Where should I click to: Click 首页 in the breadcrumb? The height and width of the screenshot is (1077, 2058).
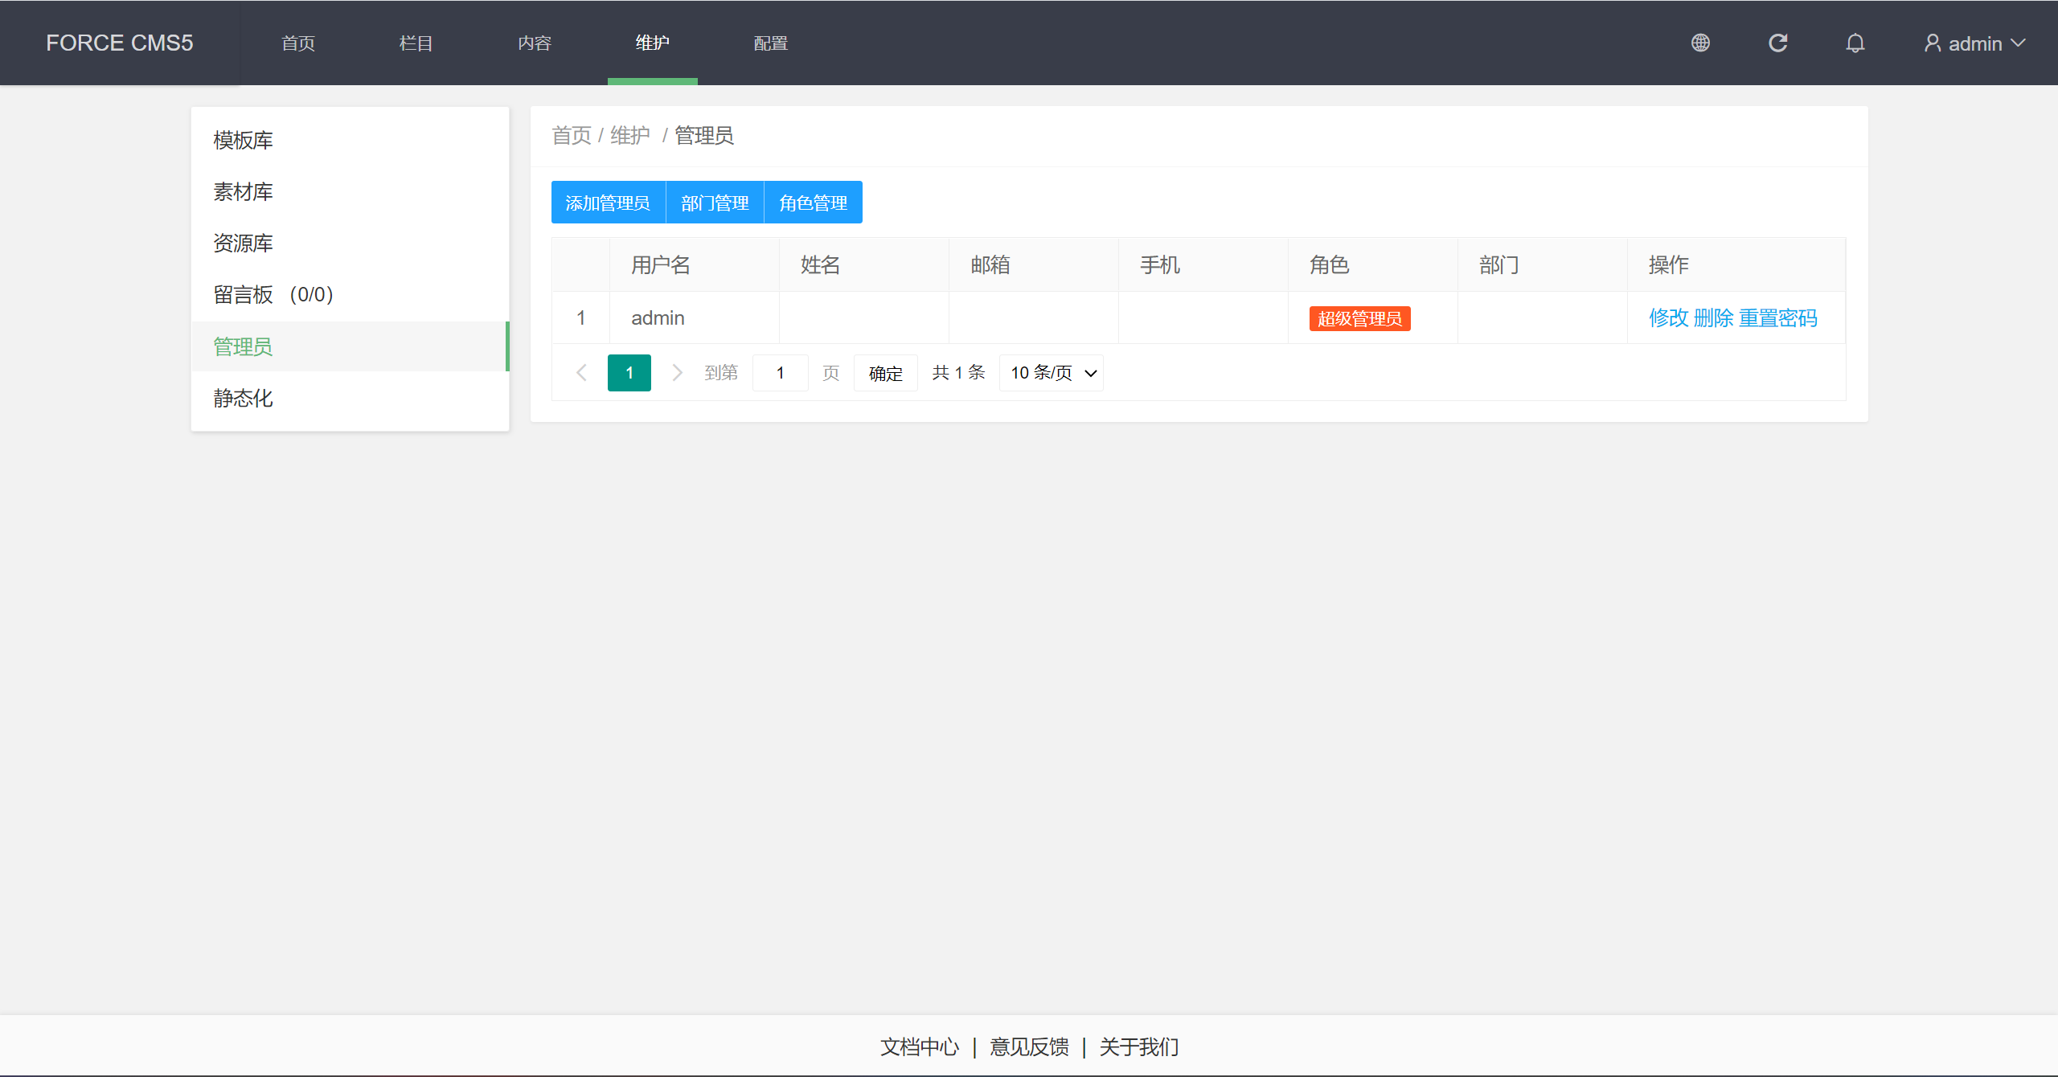572,135
